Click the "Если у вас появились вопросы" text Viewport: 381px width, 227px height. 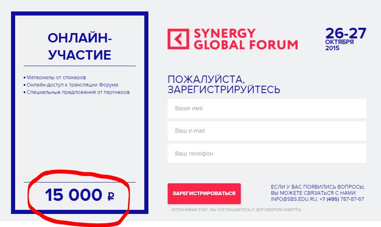pyautogui.click(x=318, y=187)
